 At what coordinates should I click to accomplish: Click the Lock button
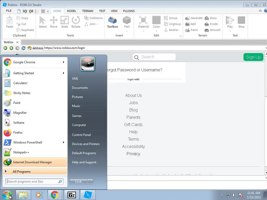78,182
